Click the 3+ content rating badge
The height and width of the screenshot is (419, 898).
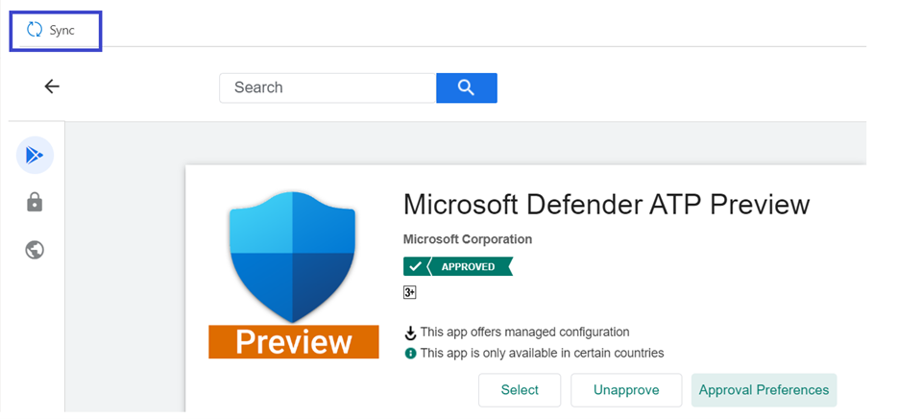410,293
